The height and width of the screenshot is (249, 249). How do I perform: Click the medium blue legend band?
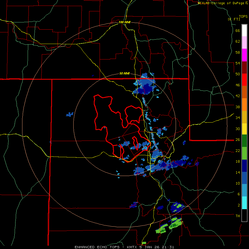click(244, 178)
